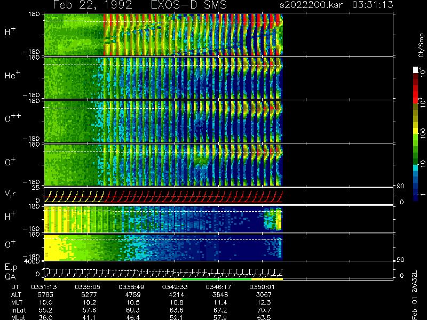
Task: Click the InLat value '67.2'
Action: pyautogui.click(x=220, y=310)
